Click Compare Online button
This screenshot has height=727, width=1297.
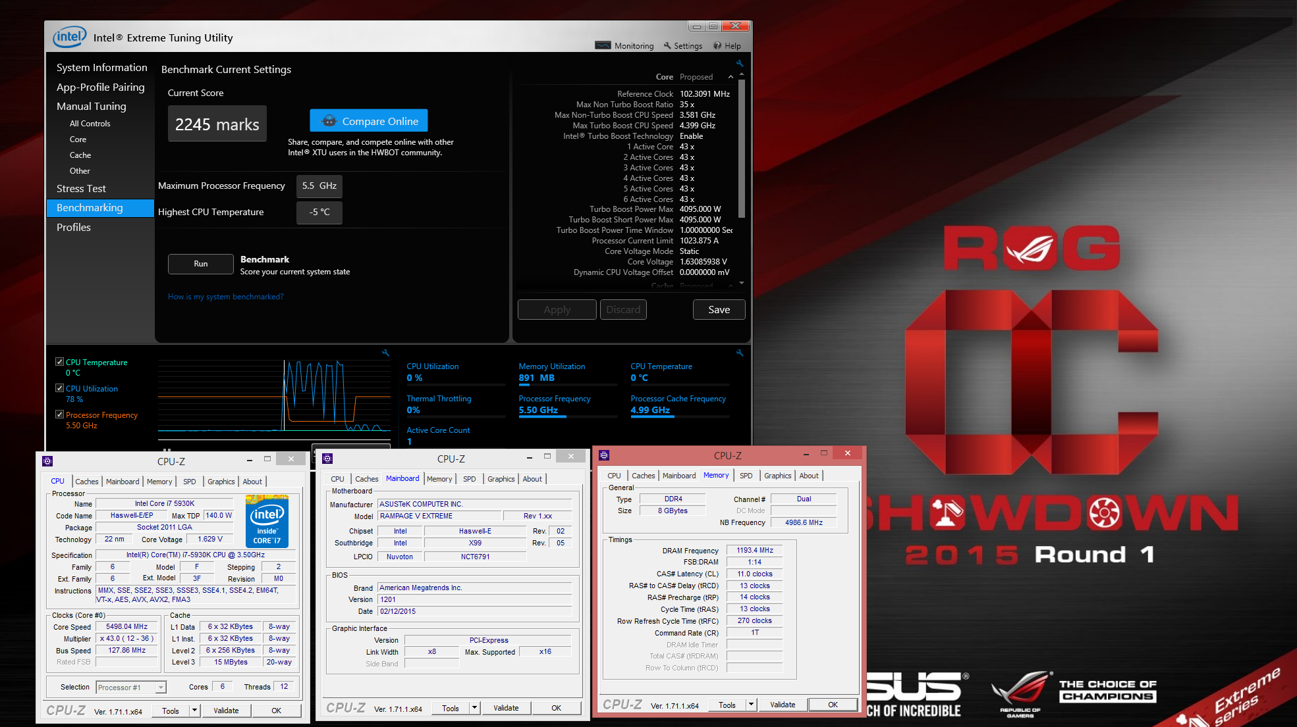pyautogui.click(x=369, y=121)
